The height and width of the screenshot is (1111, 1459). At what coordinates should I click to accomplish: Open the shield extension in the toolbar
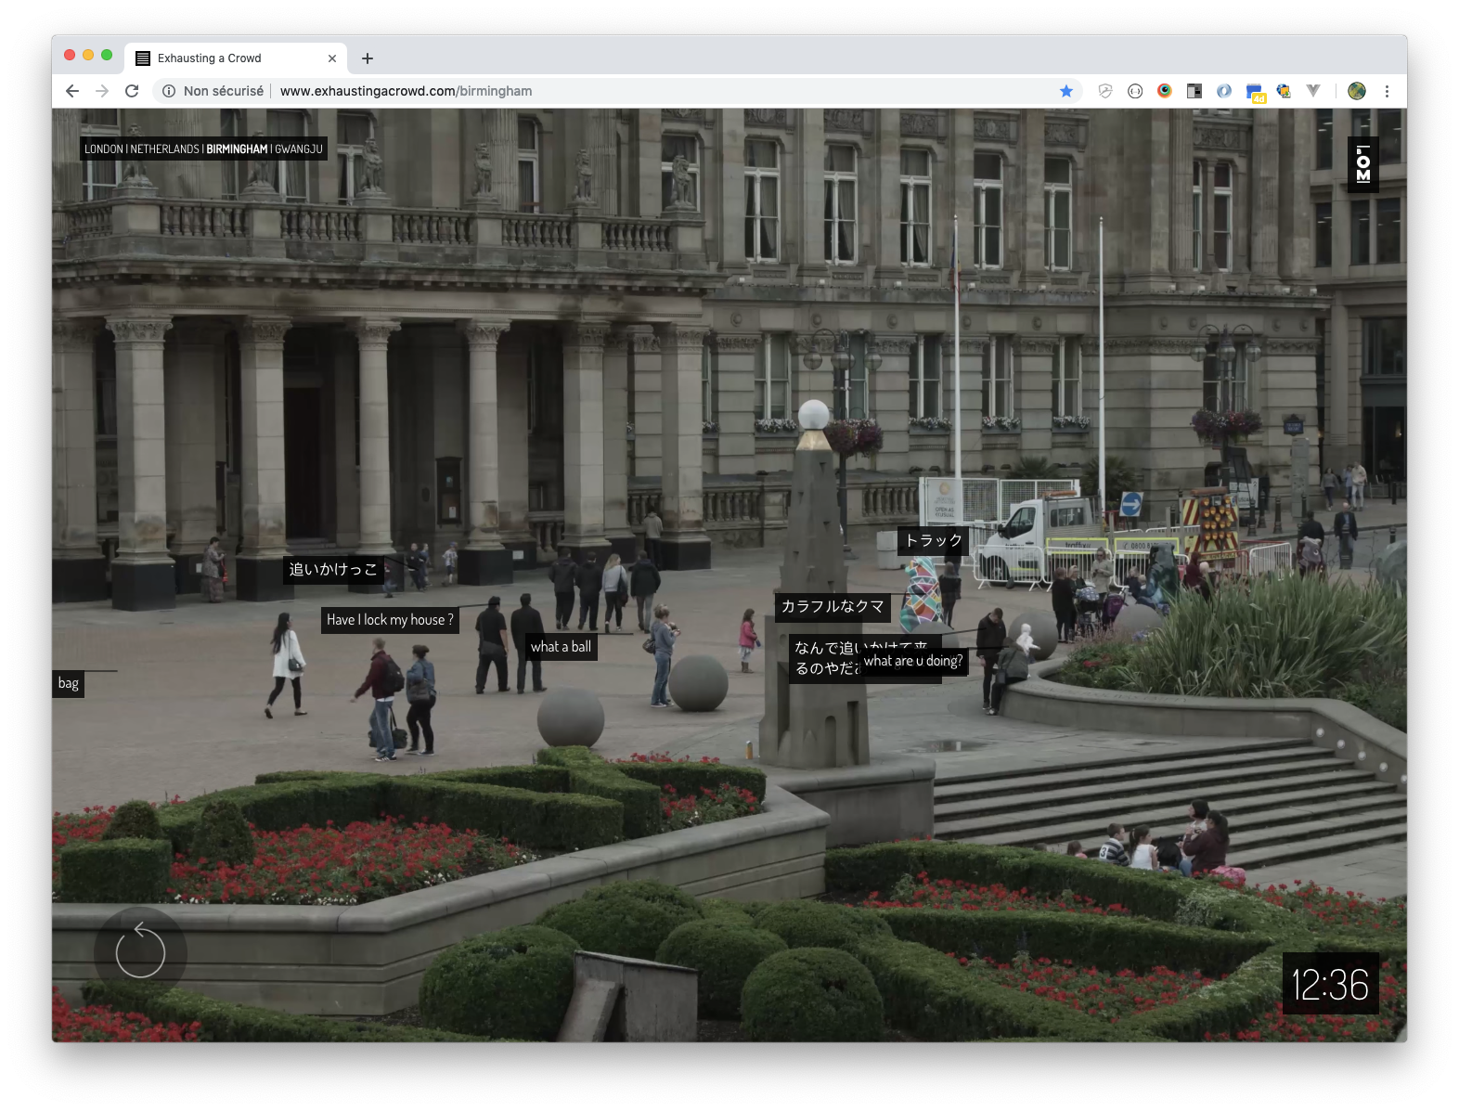(1105, 91)
